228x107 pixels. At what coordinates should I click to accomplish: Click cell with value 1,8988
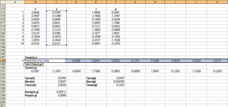pos(96,12)
